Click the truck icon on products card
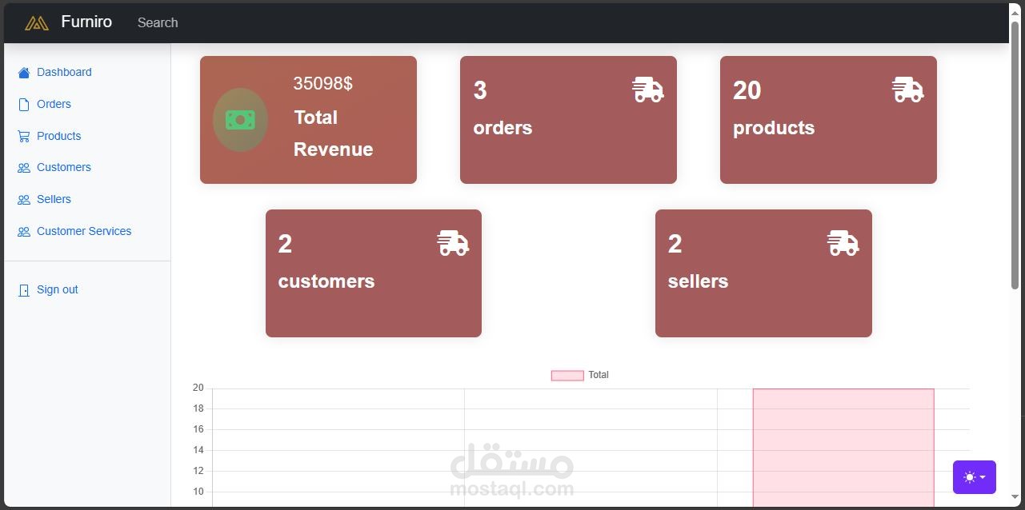 click(x=908, y=90)
